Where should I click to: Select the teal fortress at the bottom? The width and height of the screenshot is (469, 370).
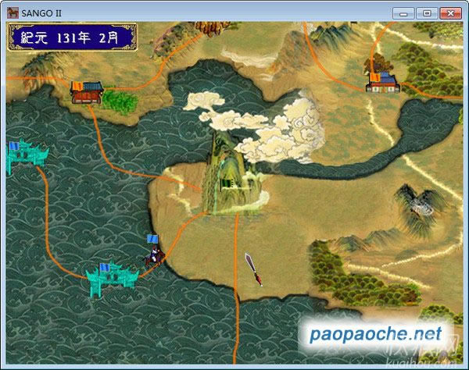point(112,276)
